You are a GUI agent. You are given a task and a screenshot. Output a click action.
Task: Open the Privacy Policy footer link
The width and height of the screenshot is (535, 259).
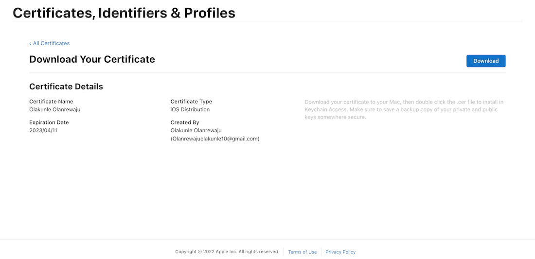click(340, 252)
